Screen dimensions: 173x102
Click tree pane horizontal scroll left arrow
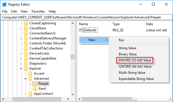coord(3,99)
